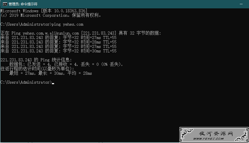Select the Microsoft Windows version line
The image size is (249, 143).
pos(44,11)
